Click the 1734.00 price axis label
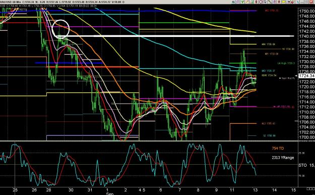This screenshot has width=315, height=195. (x=307, y=52)
